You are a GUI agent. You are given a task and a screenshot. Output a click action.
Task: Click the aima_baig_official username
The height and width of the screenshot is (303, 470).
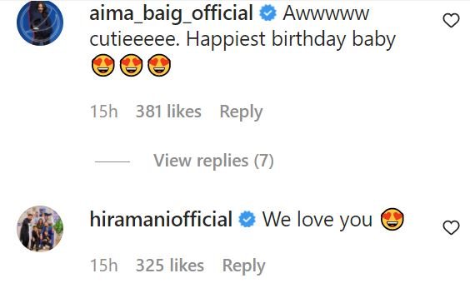tap(171, 14)
